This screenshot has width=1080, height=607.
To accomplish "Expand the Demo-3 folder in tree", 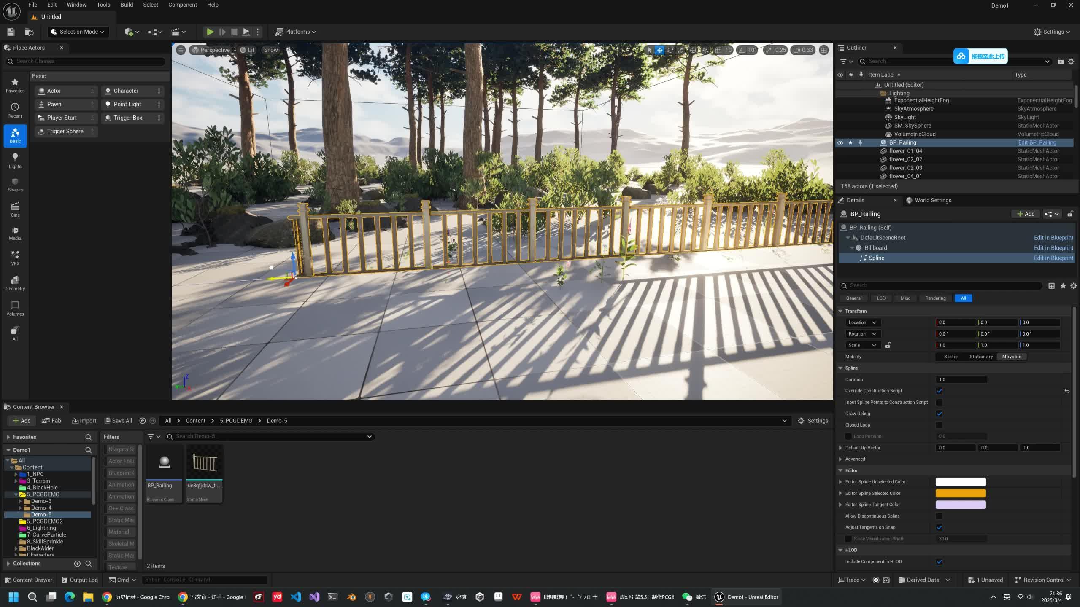I will coord(20,501).
